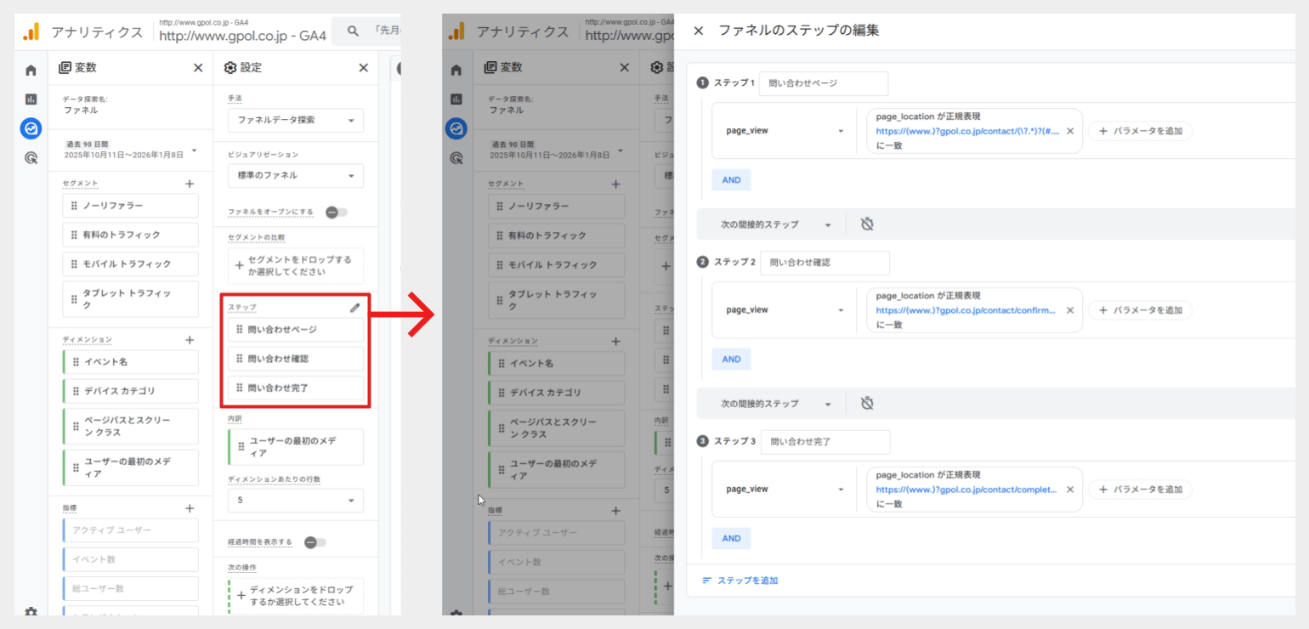Click the search magnifying glass icon

tap(353, 31)
